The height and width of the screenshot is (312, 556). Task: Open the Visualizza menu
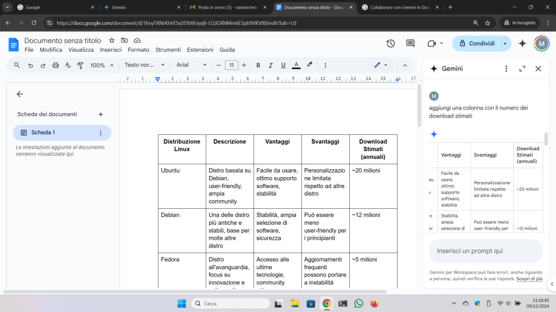coord(81,50)
